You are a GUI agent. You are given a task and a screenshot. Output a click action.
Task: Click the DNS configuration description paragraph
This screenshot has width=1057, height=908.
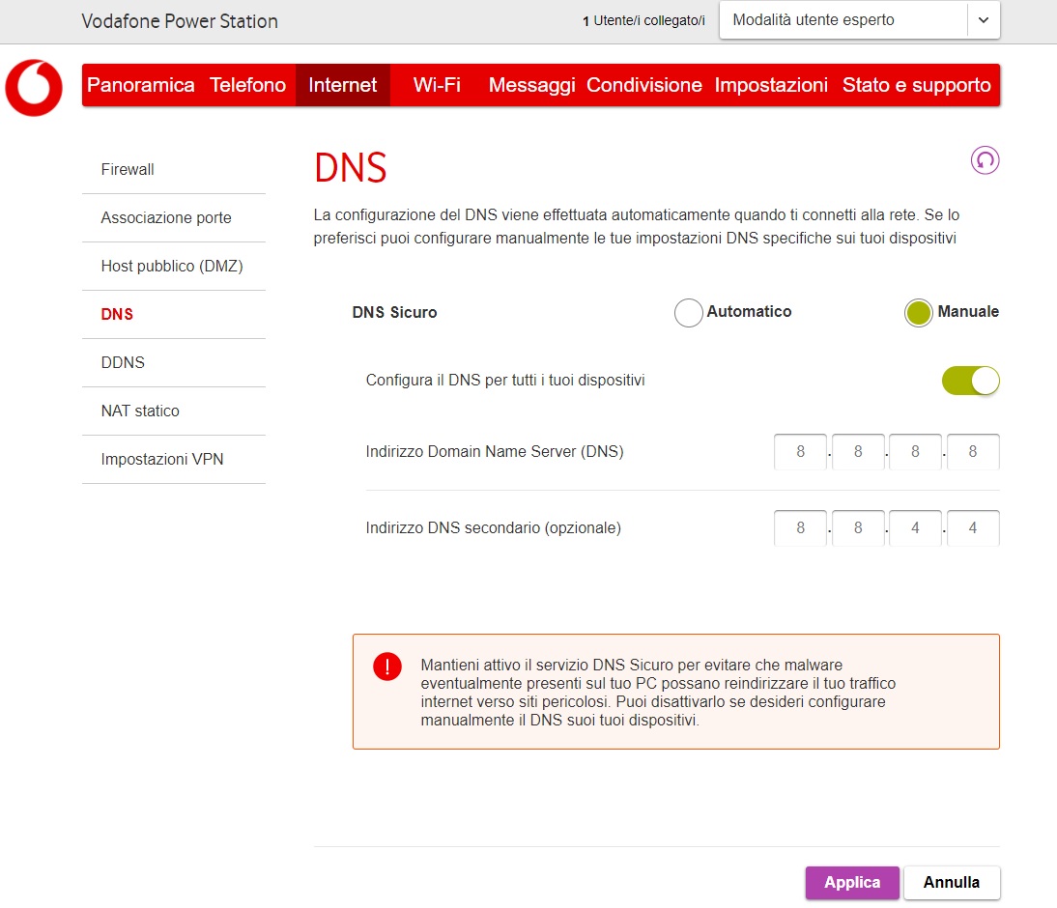point(637,226)
